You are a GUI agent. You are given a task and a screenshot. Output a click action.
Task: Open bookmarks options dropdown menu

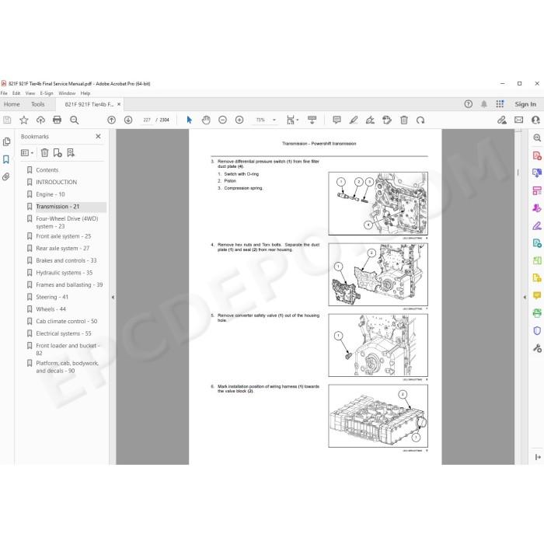(27, 152)
